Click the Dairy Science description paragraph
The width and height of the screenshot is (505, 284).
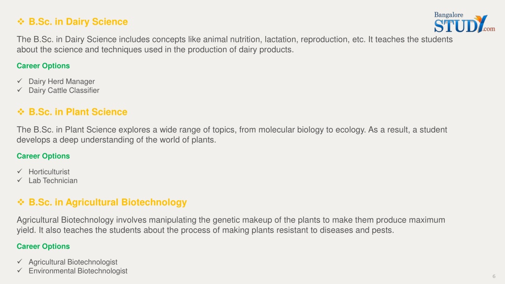coord(235,44)
